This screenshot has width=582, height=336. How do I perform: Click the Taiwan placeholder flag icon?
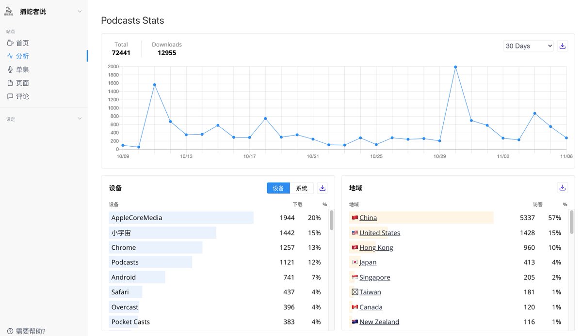click(355, 292)
